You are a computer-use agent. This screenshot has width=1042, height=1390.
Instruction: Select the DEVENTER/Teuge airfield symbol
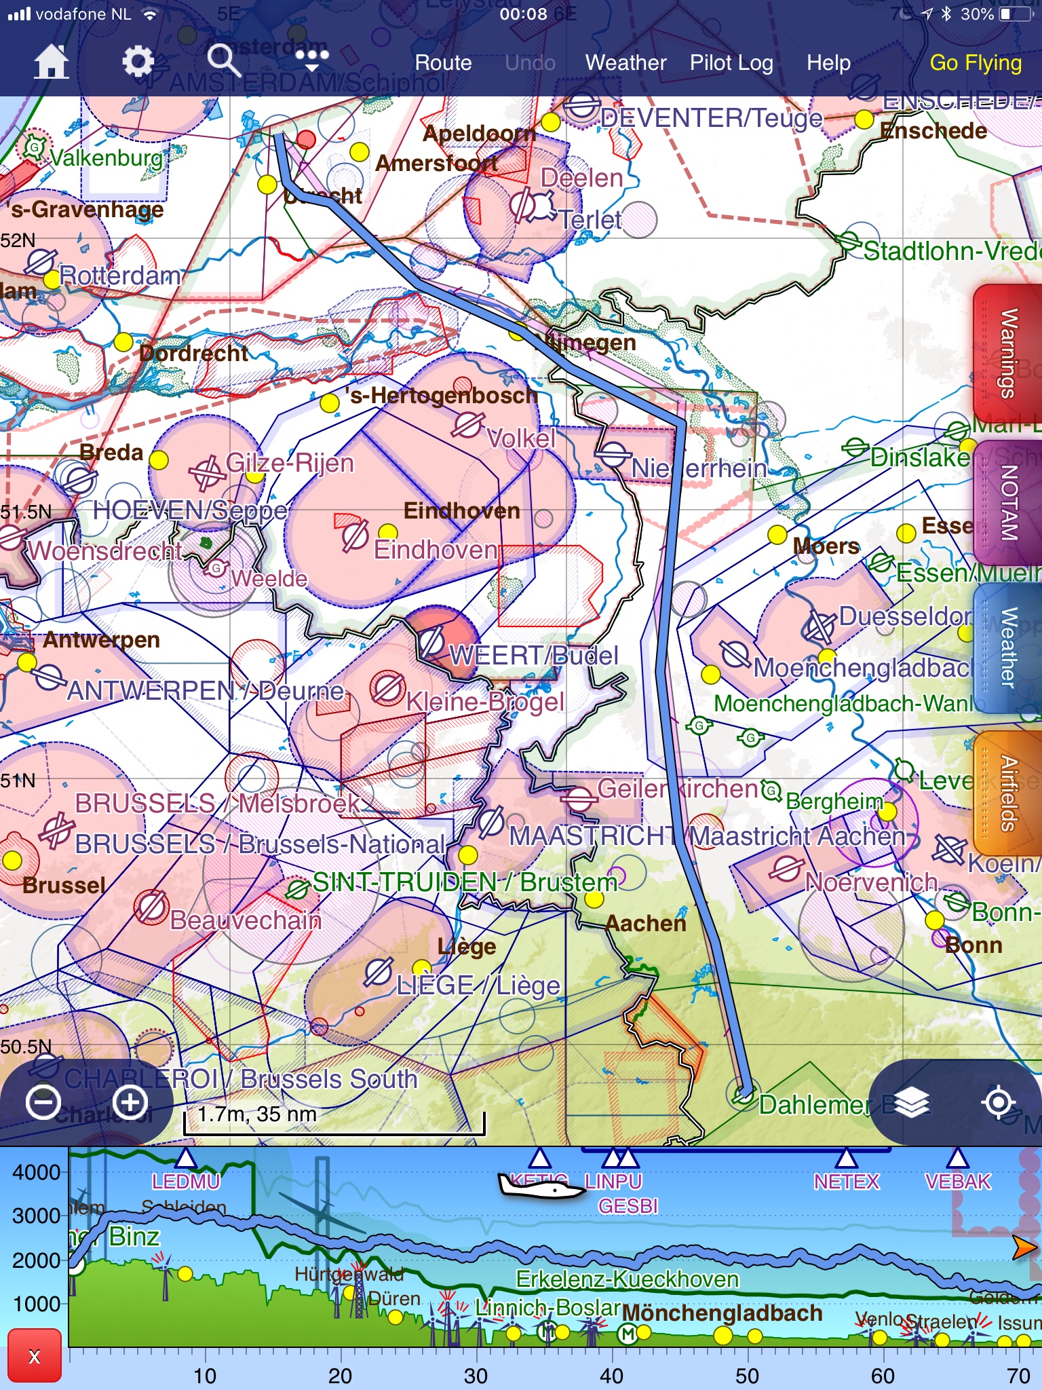(x=581, y=107)
